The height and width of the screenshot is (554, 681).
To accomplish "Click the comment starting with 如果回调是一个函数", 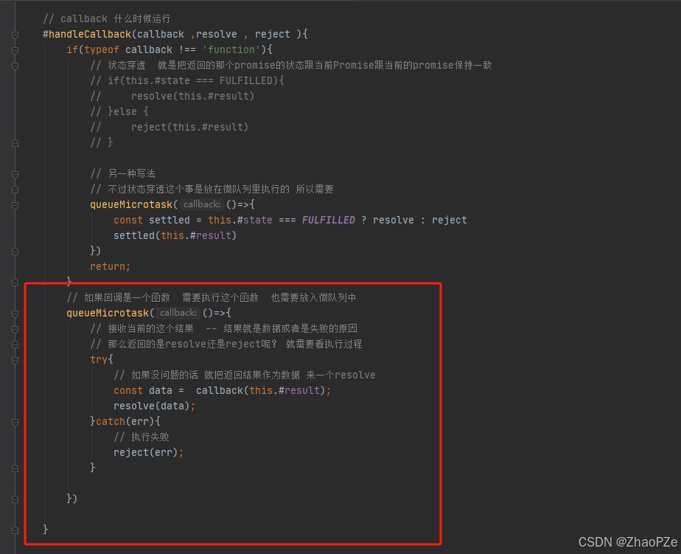I will pyautogui.click(x=212, y=297).
